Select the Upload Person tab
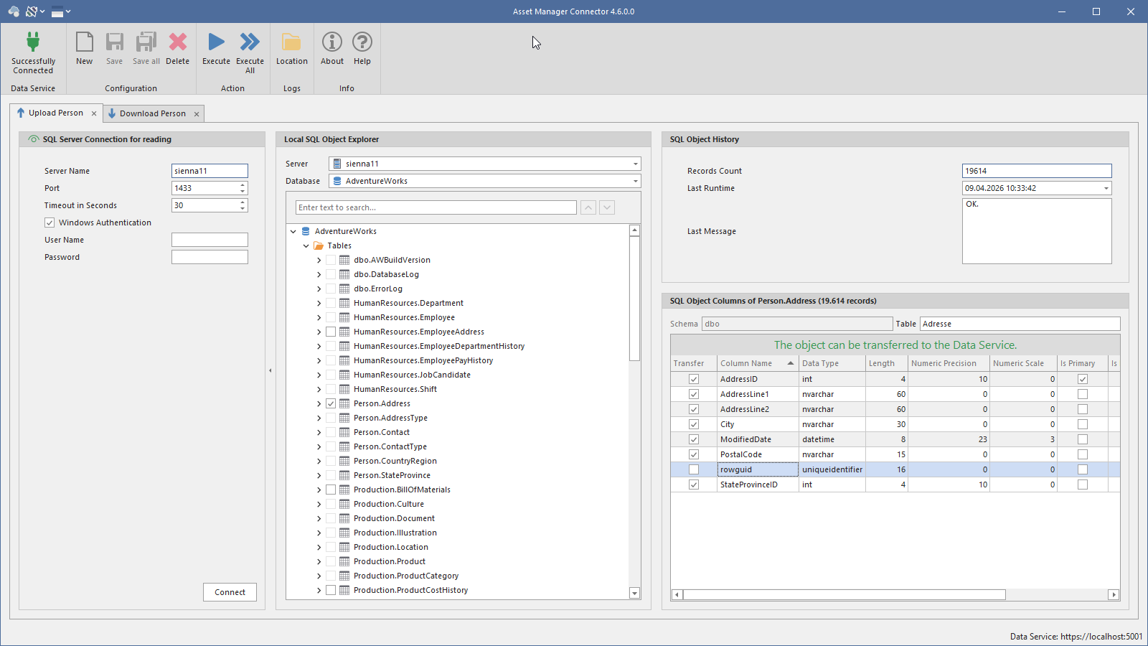 [x=55, y=113]
